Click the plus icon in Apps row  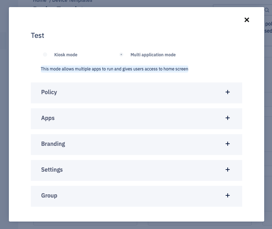[228, 118]
